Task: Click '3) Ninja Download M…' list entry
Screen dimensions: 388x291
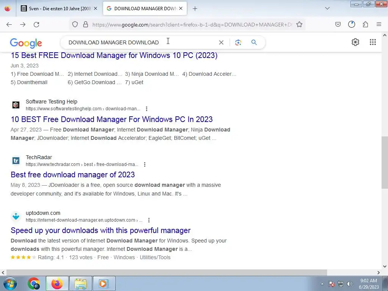Action: click(x=152, y=74)
